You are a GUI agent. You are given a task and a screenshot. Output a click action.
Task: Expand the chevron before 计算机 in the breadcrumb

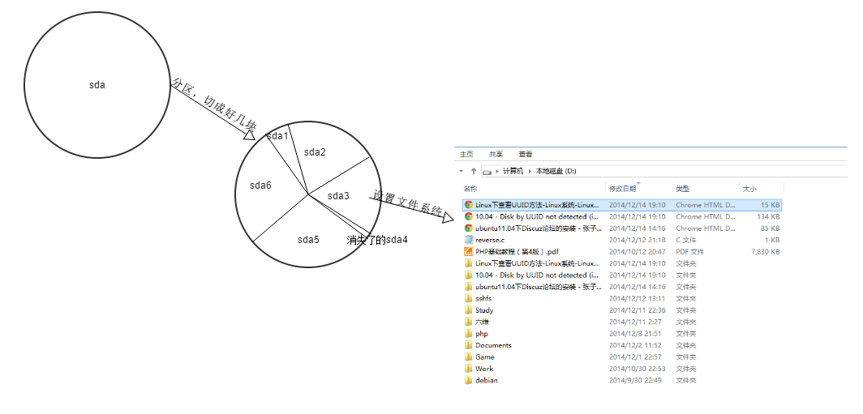click(497, 172)
